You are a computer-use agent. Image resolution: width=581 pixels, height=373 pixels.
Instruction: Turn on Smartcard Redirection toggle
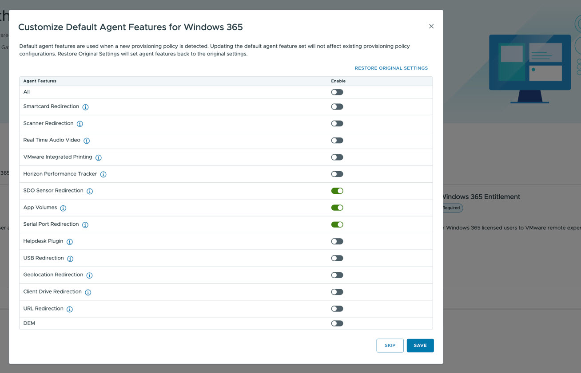(337, 106)
